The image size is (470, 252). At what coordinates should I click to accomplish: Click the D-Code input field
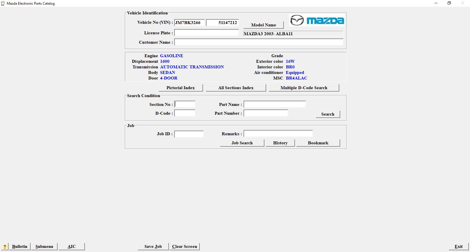pyautogui.click(x=185, y=113)
